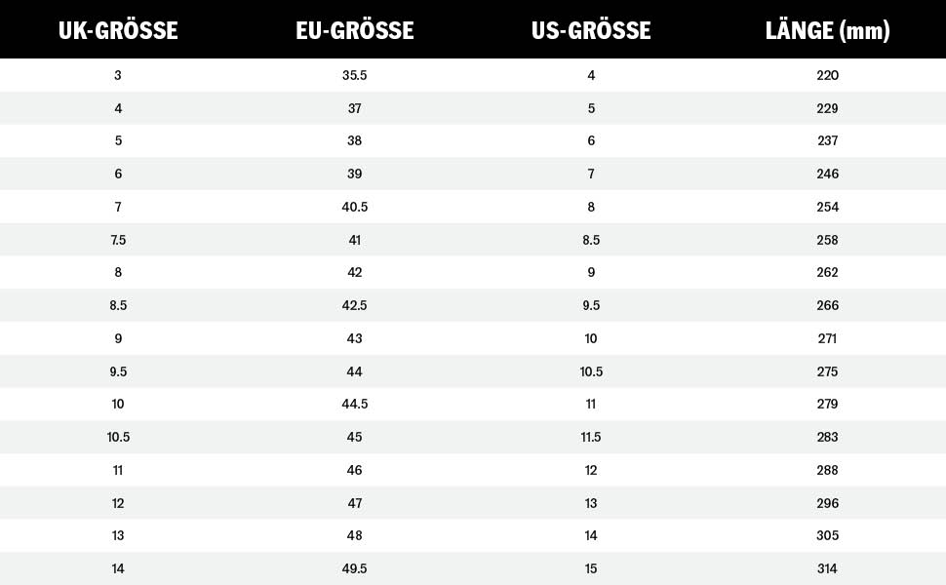946x585 pixels.
Task: Select the LÄNGE (mm) column header
Action: [827, 30]
